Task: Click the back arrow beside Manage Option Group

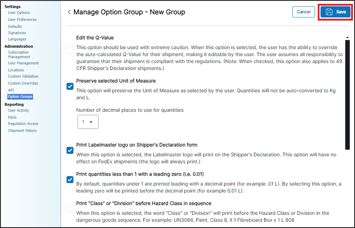Action: [x=69, y=12]
